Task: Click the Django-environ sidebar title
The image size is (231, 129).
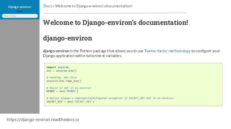Action: [20, 7]
